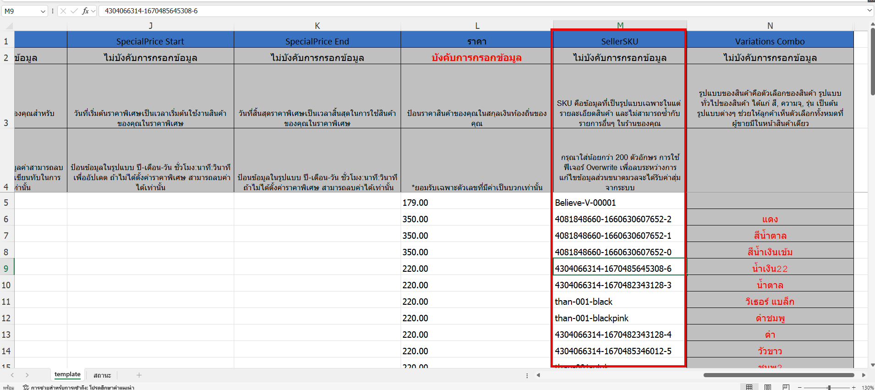The image size is (875, 390).
Task: Add a new sheet with plus icon
Action: [x=139, y=375]
